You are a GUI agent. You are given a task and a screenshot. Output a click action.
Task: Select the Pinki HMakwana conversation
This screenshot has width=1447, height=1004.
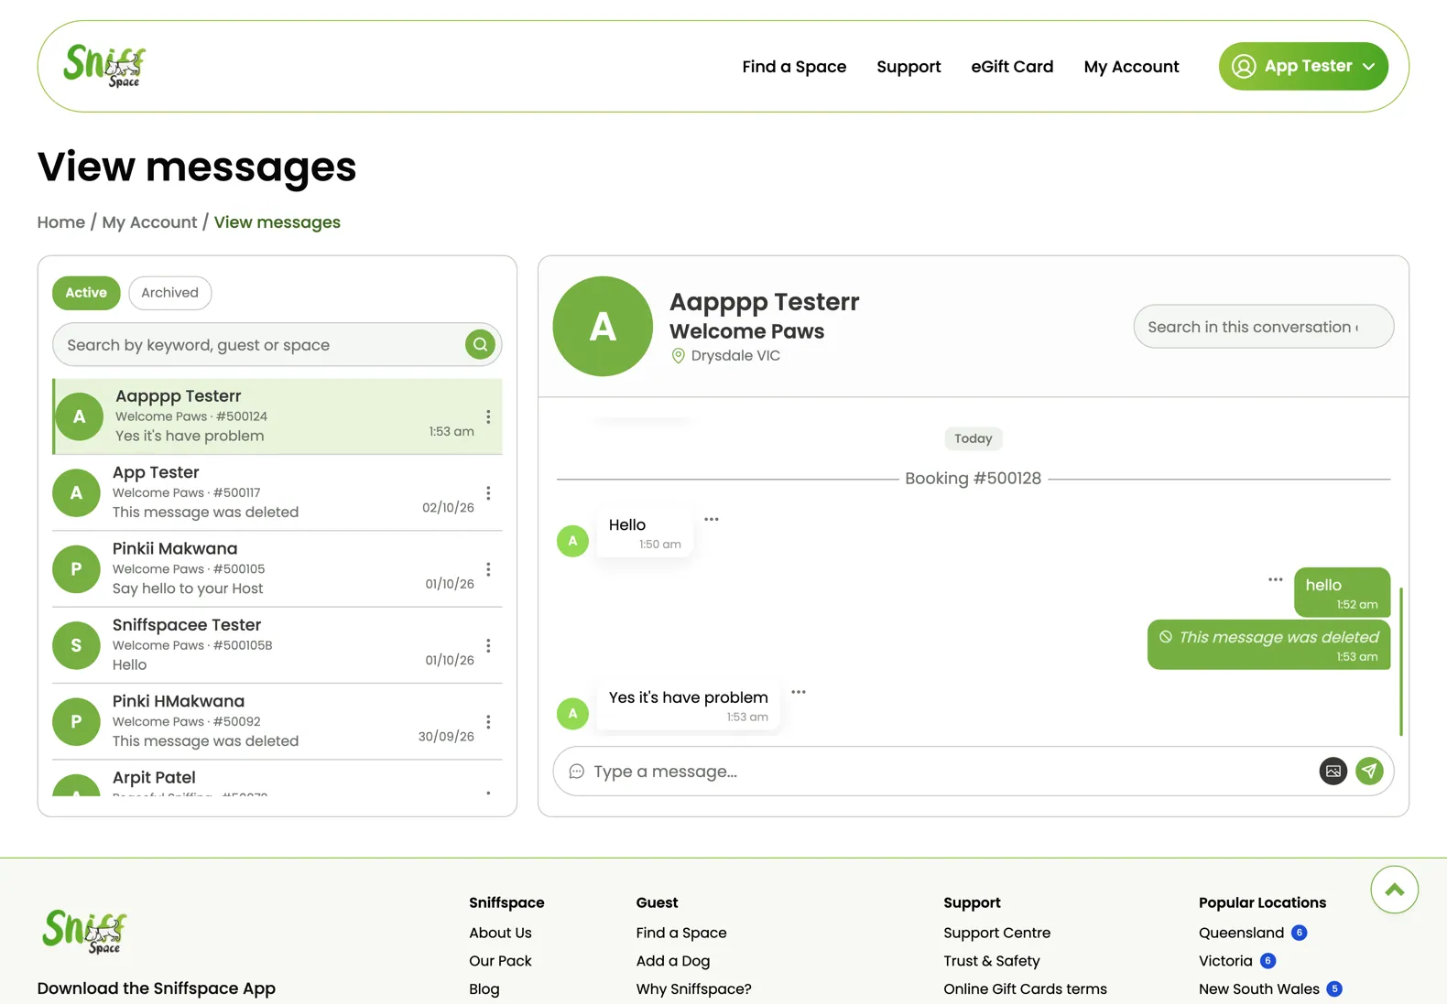pyautogui.click(x=277, y=722)
